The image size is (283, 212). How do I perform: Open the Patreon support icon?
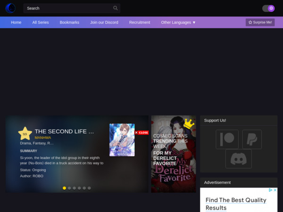coord(227,139)
